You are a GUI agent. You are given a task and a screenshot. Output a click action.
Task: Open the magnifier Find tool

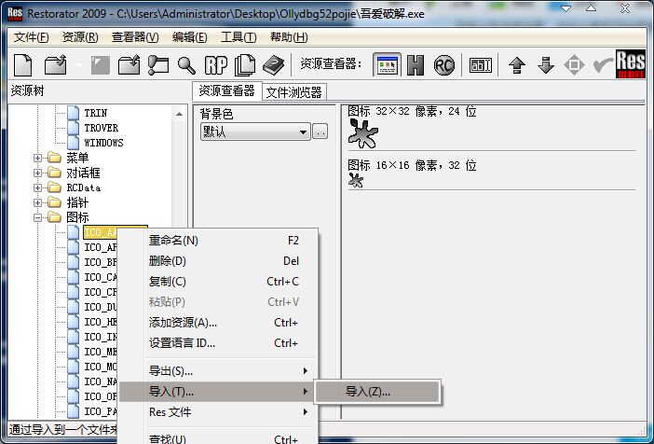pos(186,65)
